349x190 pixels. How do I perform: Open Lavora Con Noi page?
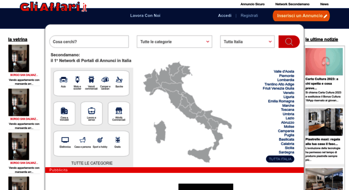tap(145, 16)
